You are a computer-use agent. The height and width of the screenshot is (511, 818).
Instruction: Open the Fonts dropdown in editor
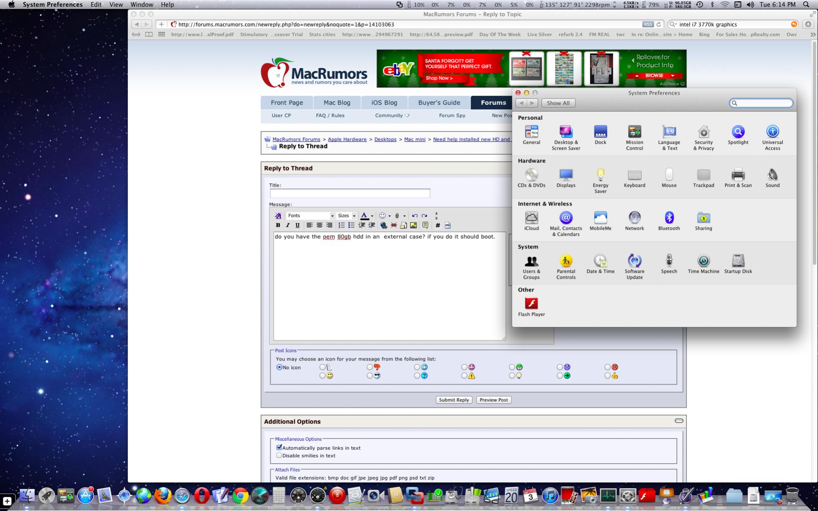(310, 216)
